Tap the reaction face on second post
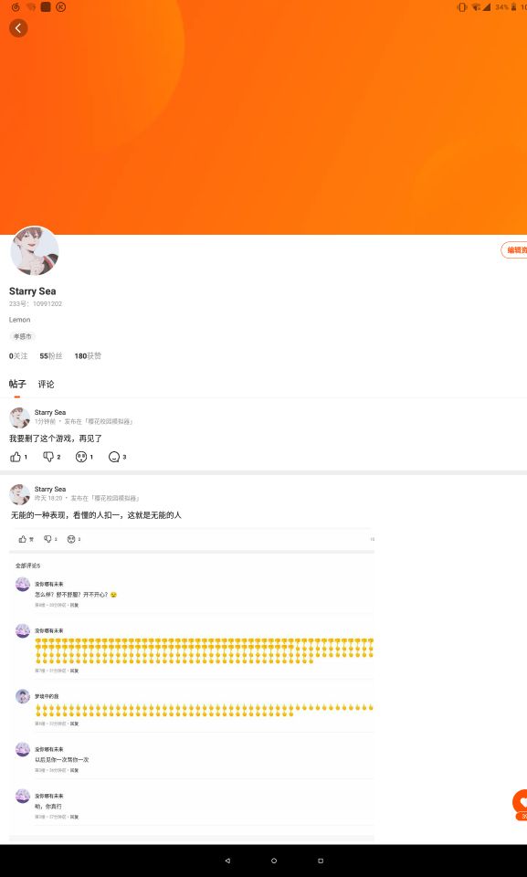 (71, 539)
